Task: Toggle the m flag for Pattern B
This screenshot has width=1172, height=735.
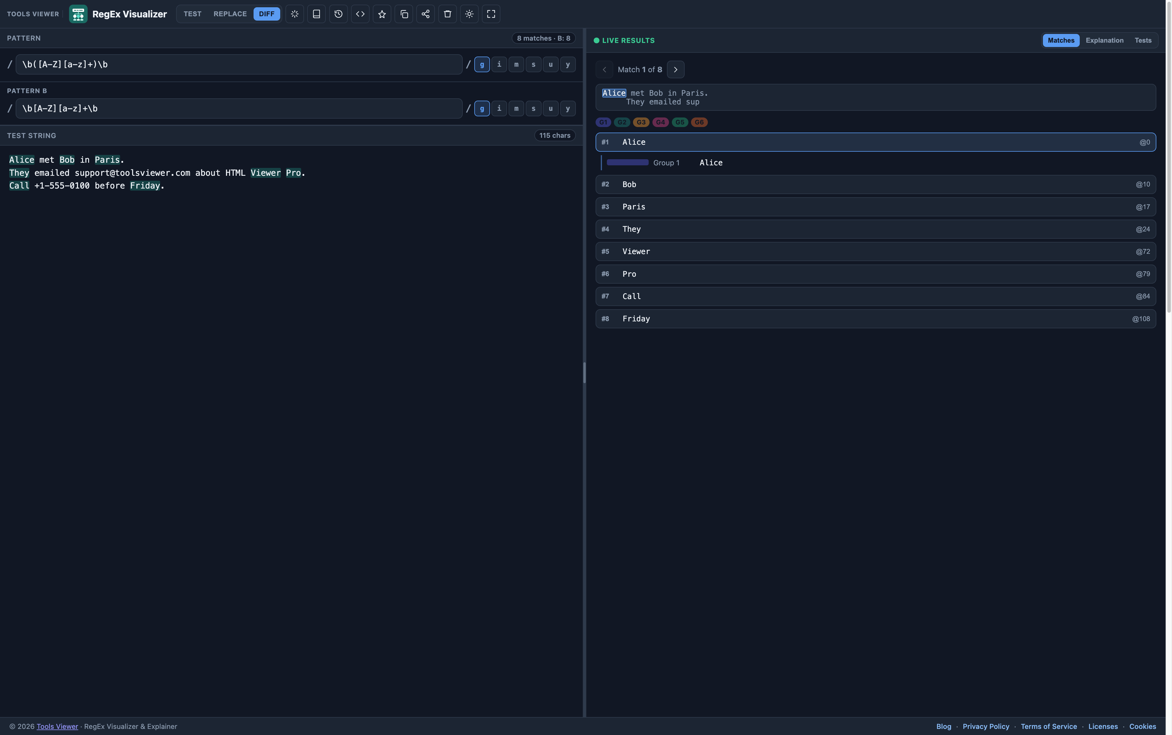Action: coord(516,108)
